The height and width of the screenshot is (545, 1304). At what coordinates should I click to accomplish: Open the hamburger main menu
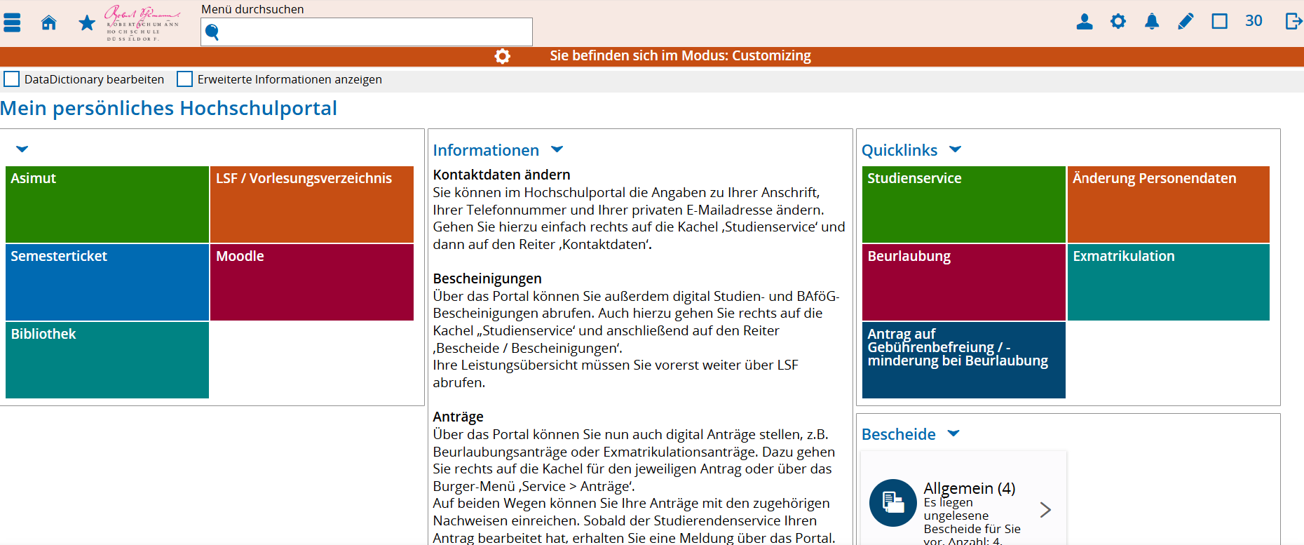coord(12,22)
